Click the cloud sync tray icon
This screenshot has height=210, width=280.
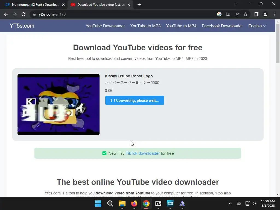pos(239,203)
